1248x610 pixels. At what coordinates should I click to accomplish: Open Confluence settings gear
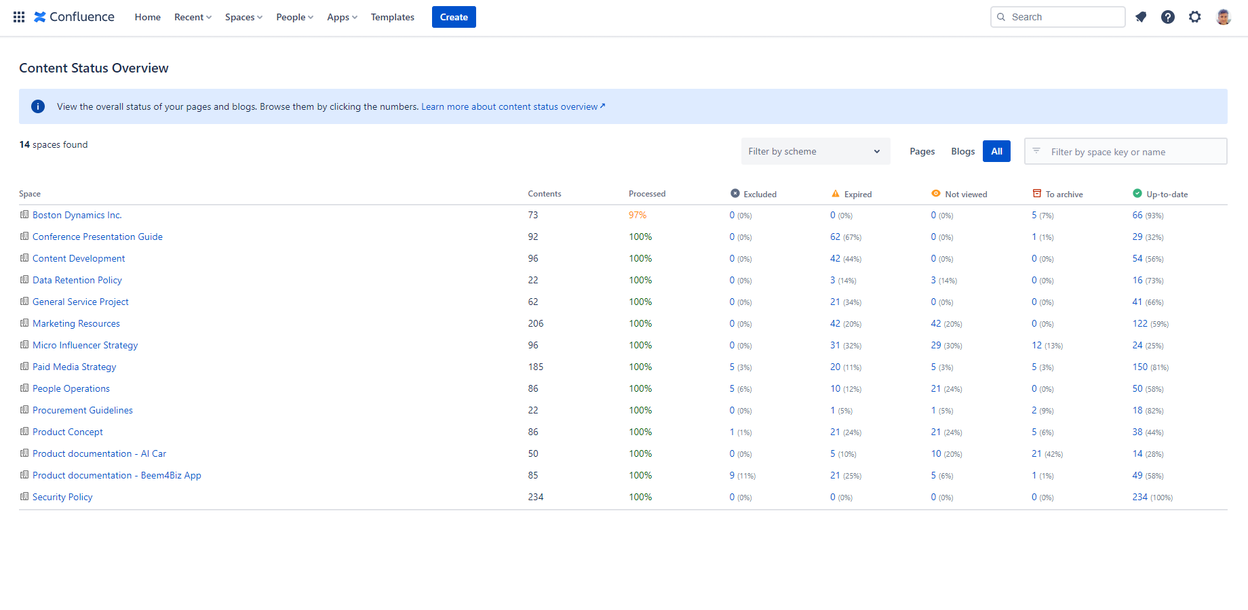pos(1194,17)
